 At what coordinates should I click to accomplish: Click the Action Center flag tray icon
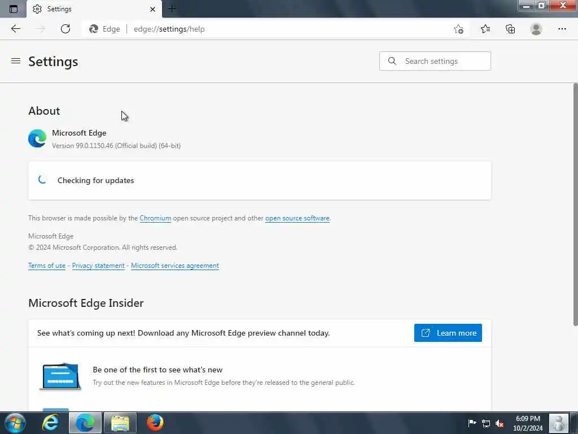tap(472, 423)
